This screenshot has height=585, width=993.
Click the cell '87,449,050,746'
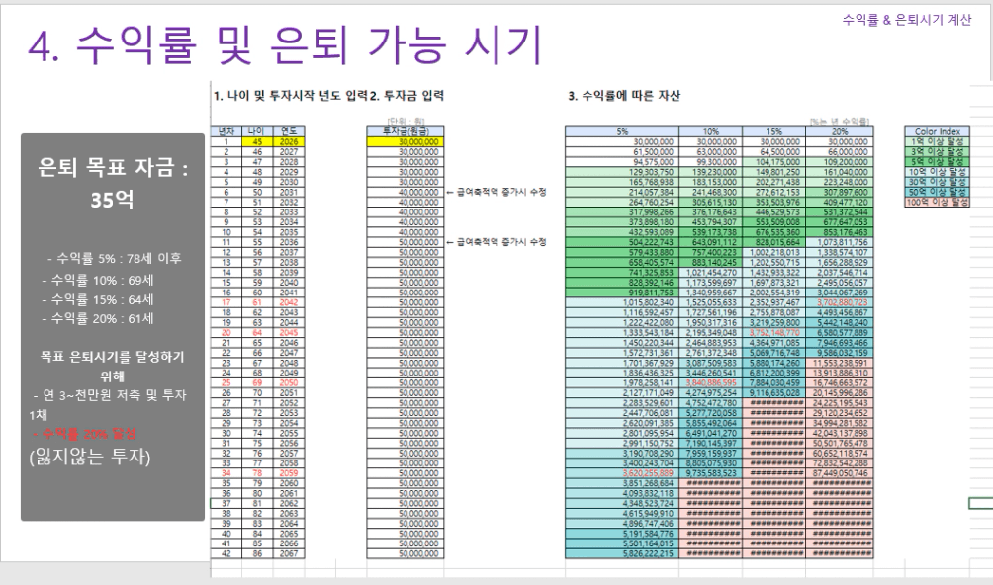click(840, 473)
